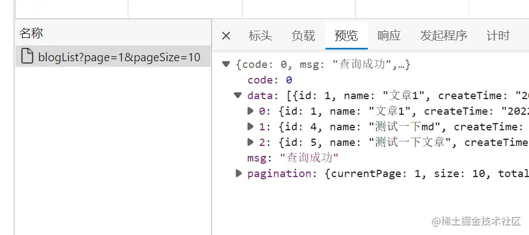The image size is (529, 235).
Task: Switch to the 预览 tab
Action: click(x=346, y=36)
